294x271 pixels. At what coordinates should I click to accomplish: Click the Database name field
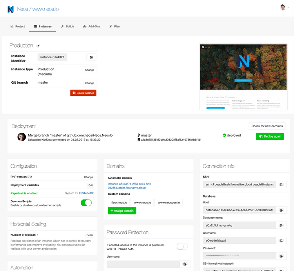click(x=240, y=225)
